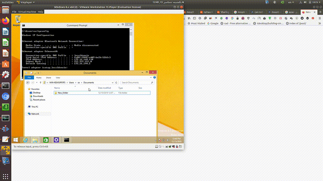The height and width of the screenshot is (181, 323).
Task: Open File Explorer taskbar icon
Action: pyautogui.click(x=35, y=140)
